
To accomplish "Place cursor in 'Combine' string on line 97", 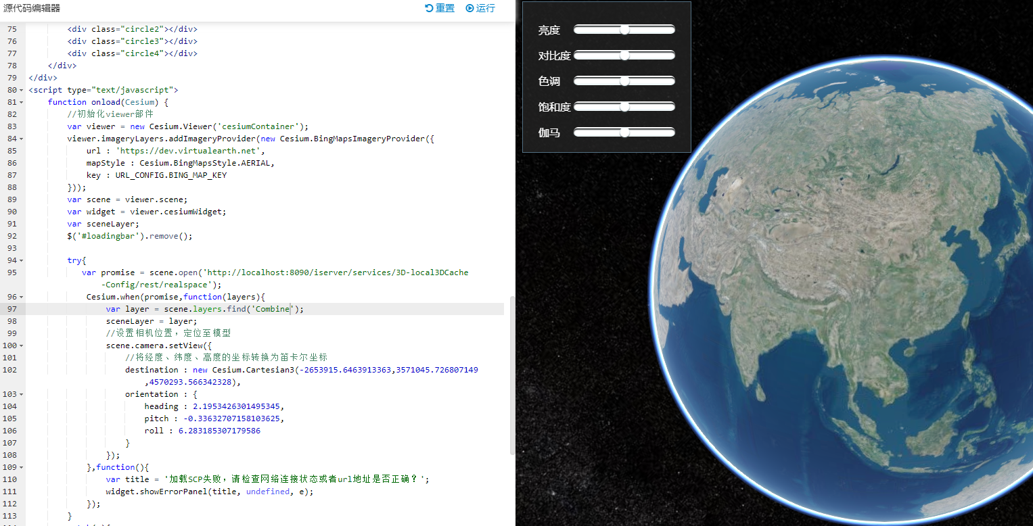I will click(271, 309).
